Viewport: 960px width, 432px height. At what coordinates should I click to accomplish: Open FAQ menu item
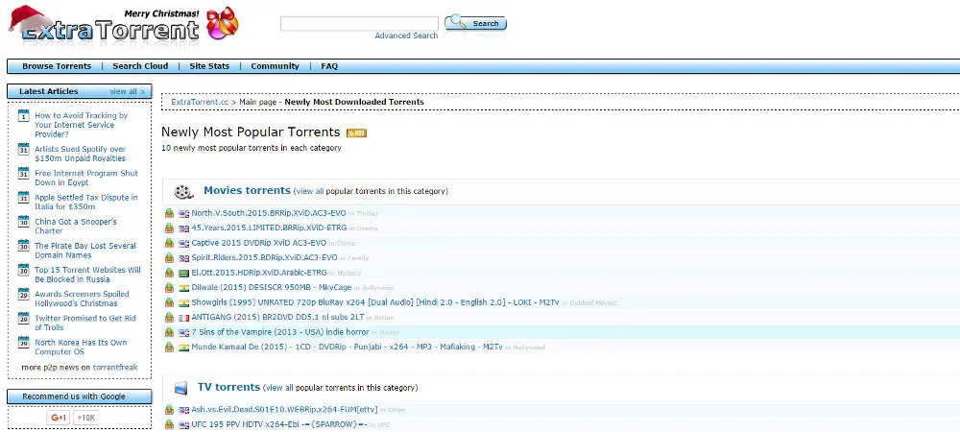[x=329, y=66]
